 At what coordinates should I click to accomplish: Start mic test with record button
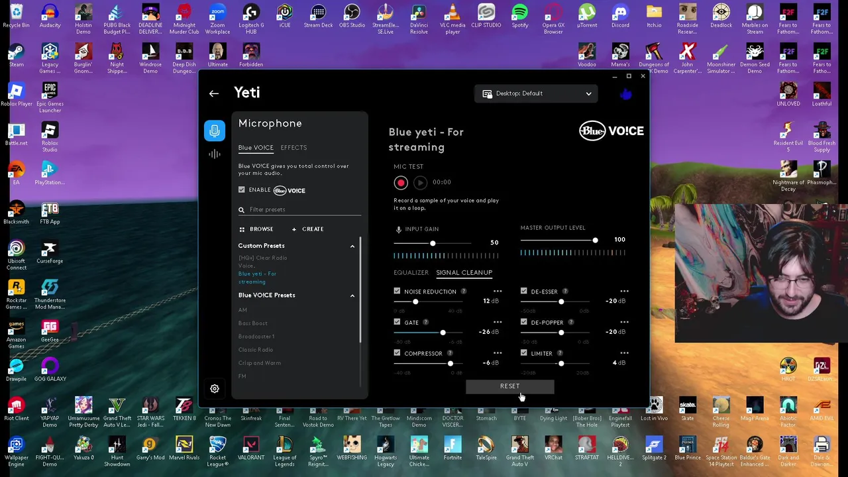click(401, 183)
